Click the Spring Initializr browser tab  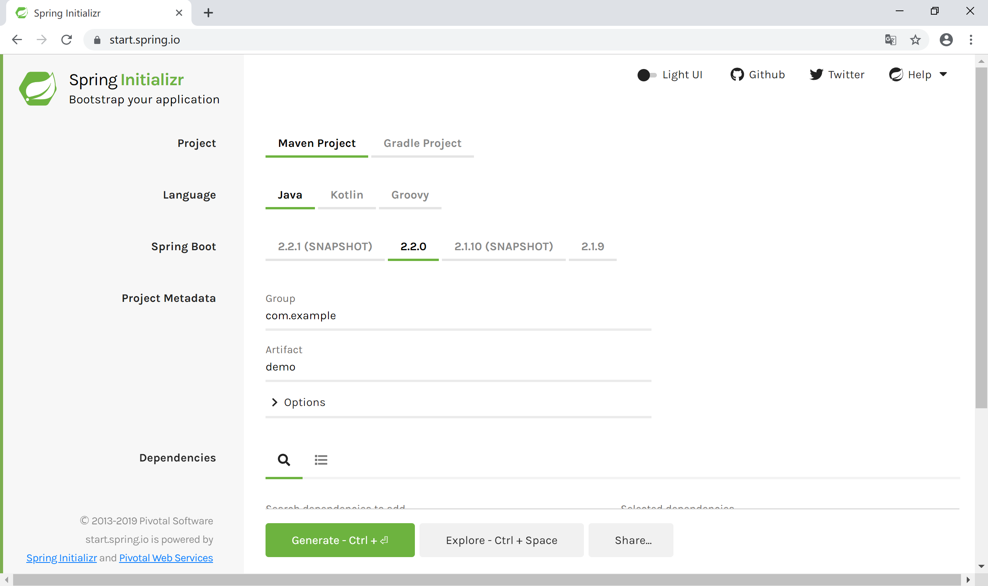(95, 13)
